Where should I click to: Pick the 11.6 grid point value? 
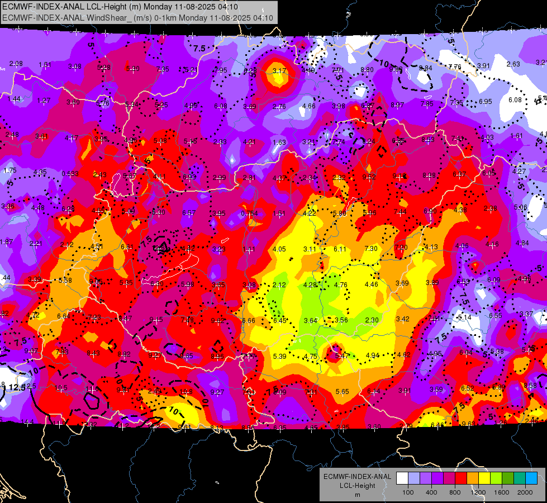pyautogui.click(x=92, y=388)
